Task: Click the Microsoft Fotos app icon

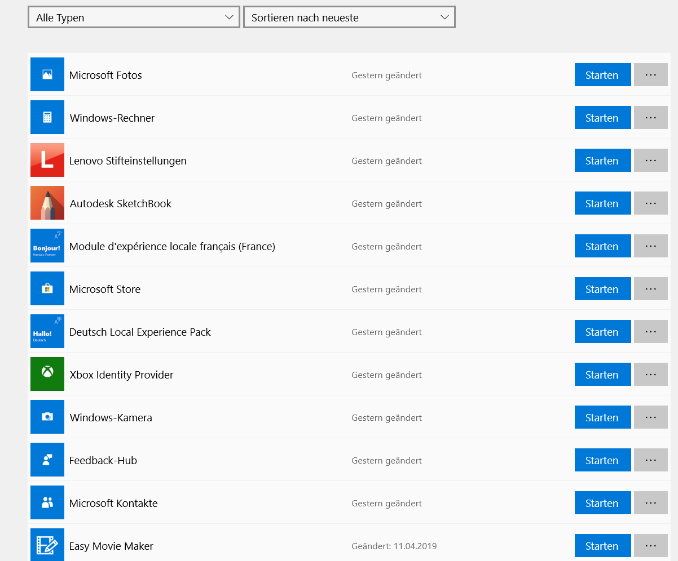Action: click(47, 74)
